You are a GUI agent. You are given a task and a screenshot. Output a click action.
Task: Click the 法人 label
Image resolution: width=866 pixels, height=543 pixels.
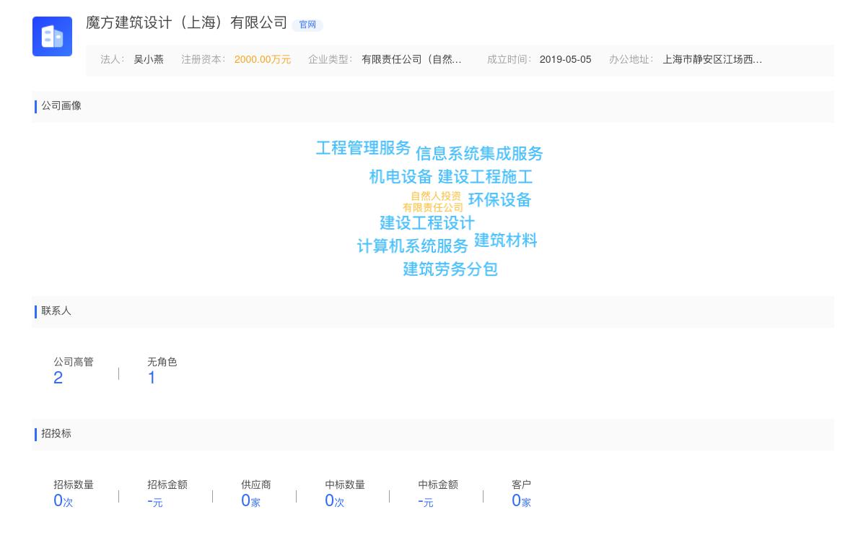112,60
